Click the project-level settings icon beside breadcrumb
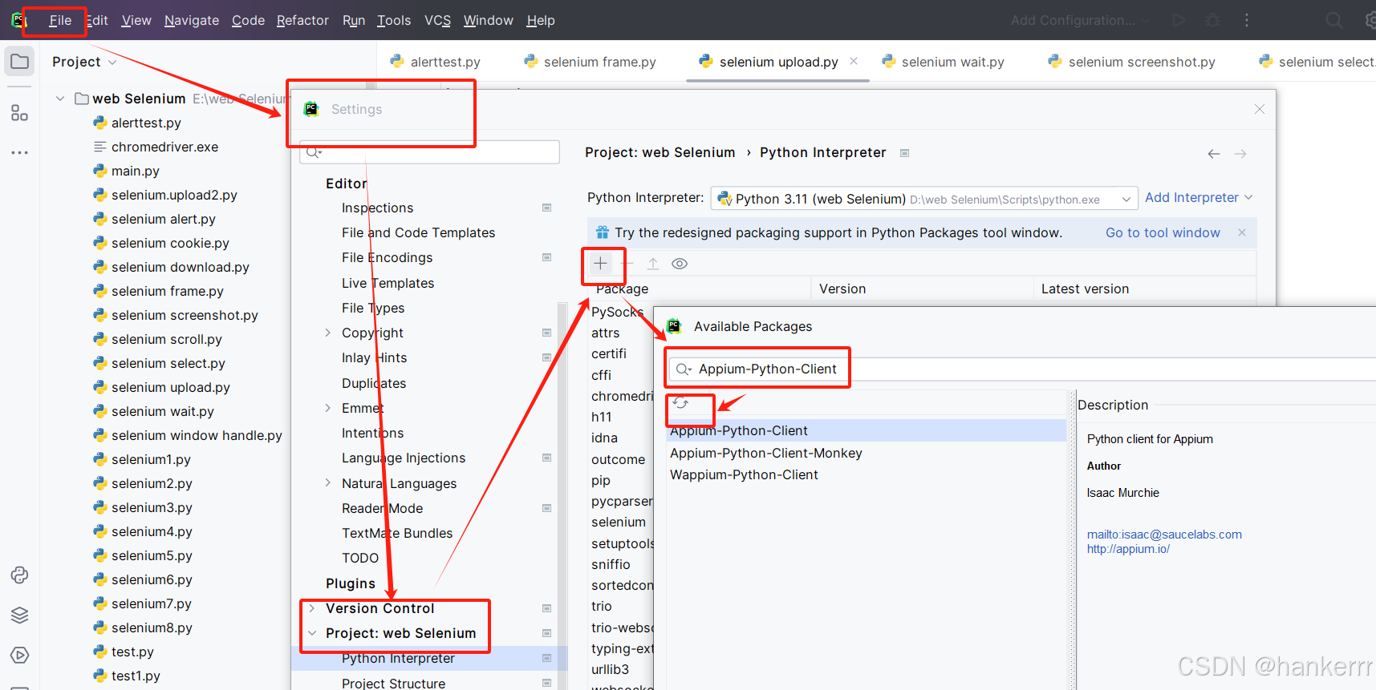 [x=904, y=153]
